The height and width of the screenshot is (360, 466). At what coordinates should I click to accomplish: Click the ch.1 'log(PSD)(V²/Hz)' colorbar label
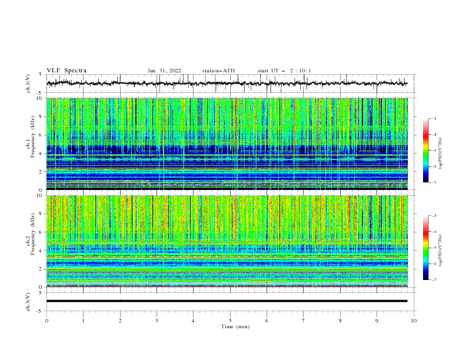pos(440,154)
